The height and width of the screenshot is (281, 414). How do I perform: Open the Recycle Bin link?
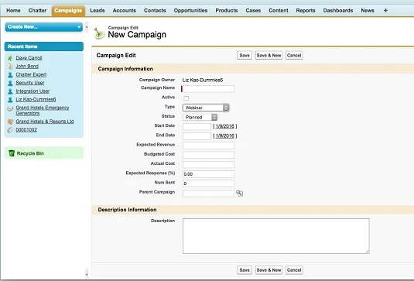click(30, 153)
